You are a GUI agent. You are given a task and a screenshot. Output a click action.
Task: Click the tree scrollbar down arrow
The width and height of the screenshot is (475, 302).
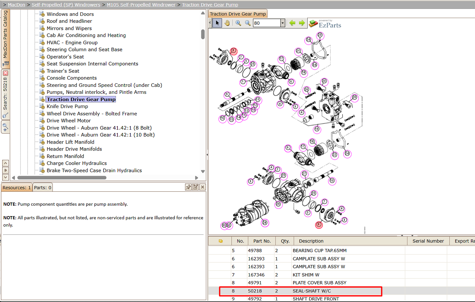point(203,171)
